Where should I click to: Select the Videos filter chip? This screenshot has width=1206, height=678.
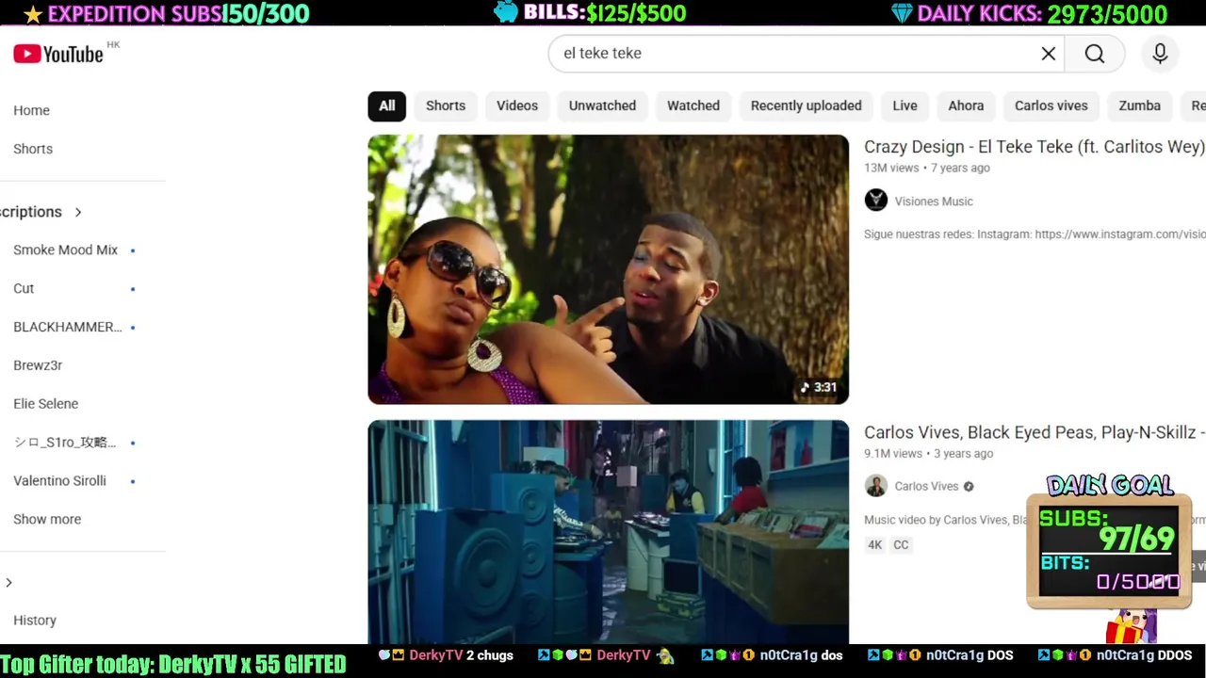pyautogui.click(x=517, y=105)
